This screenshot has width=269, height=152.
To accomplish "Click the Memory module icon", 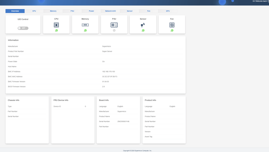I will click(x=85, y=25).
